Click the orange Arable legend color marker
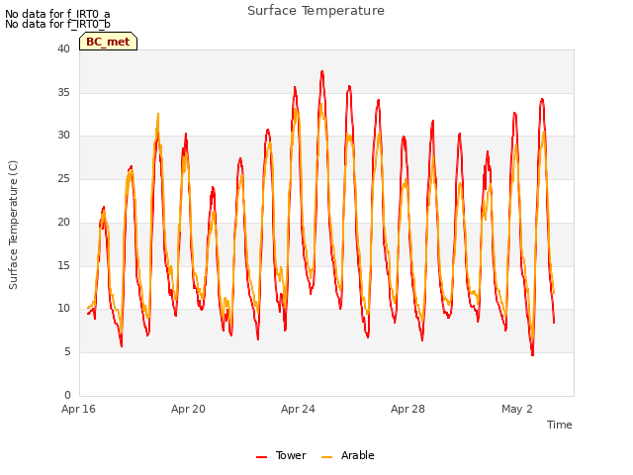 point(326,457)
